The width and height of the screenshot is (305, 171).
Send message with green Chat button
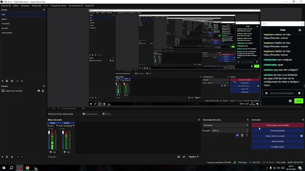tap(299, 101)
